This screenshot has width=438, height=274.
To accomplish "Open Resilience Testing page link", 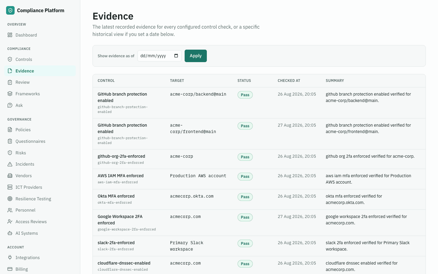I will [x=40, y=199].
